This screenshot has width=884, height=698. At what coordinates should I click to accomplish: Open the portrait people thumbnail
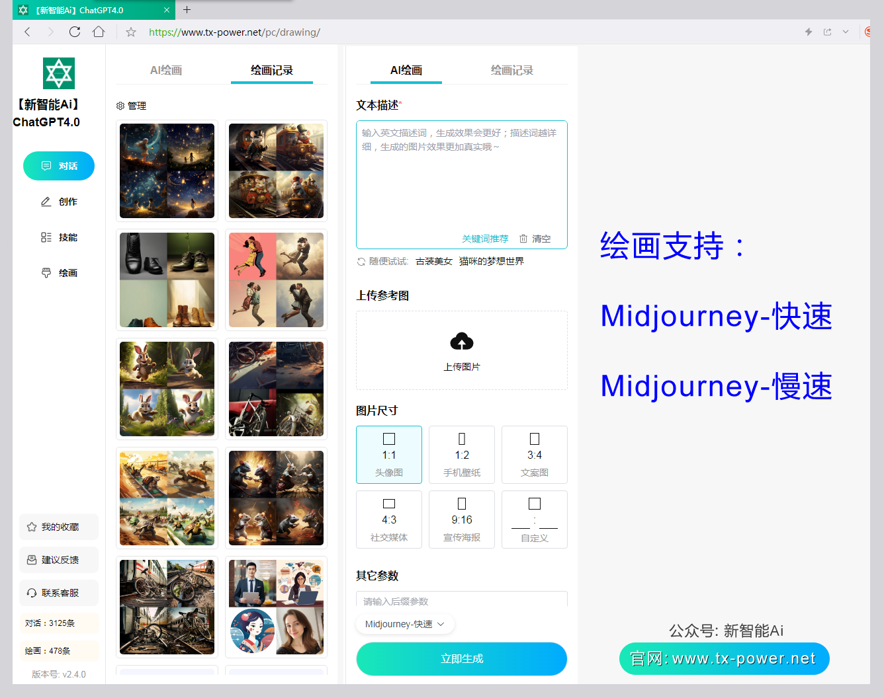click(x=277, y=607)
